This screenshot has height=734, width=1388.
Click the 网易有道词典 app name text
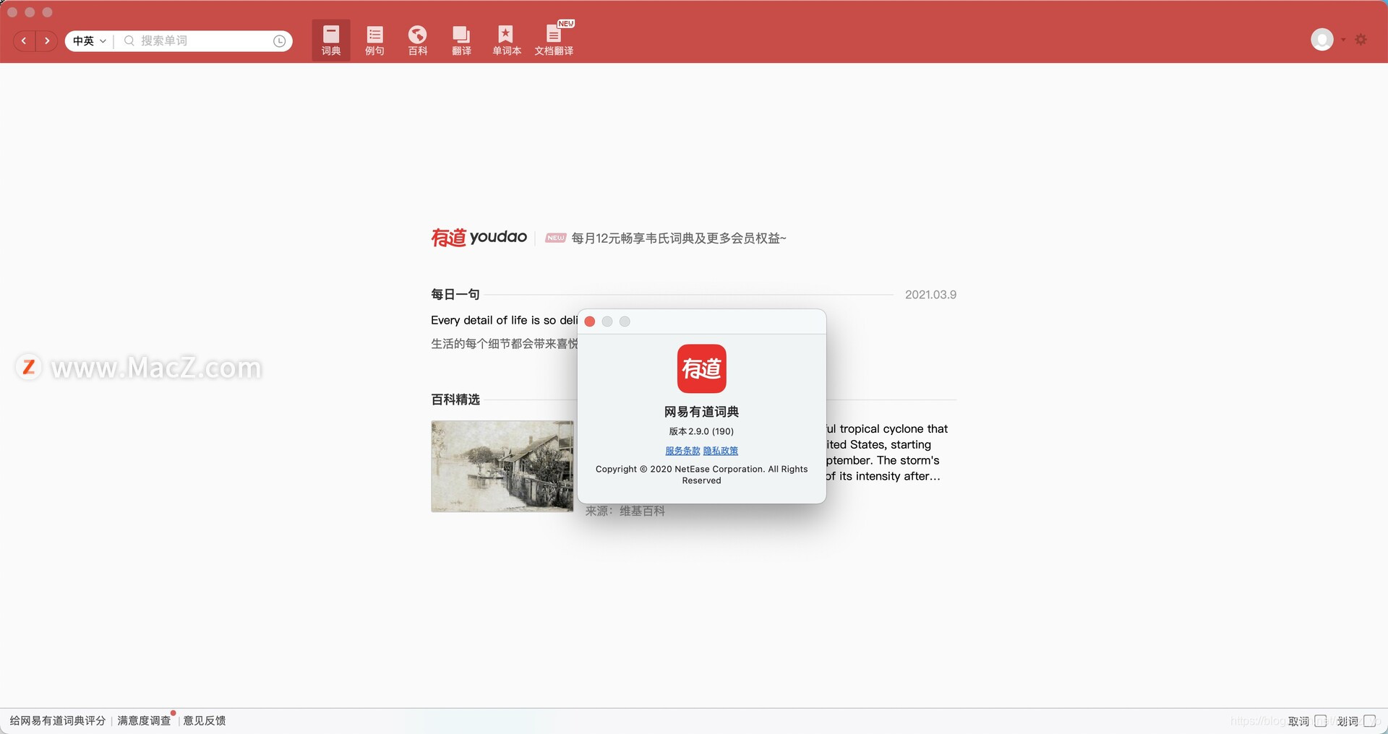pos(701,412)
